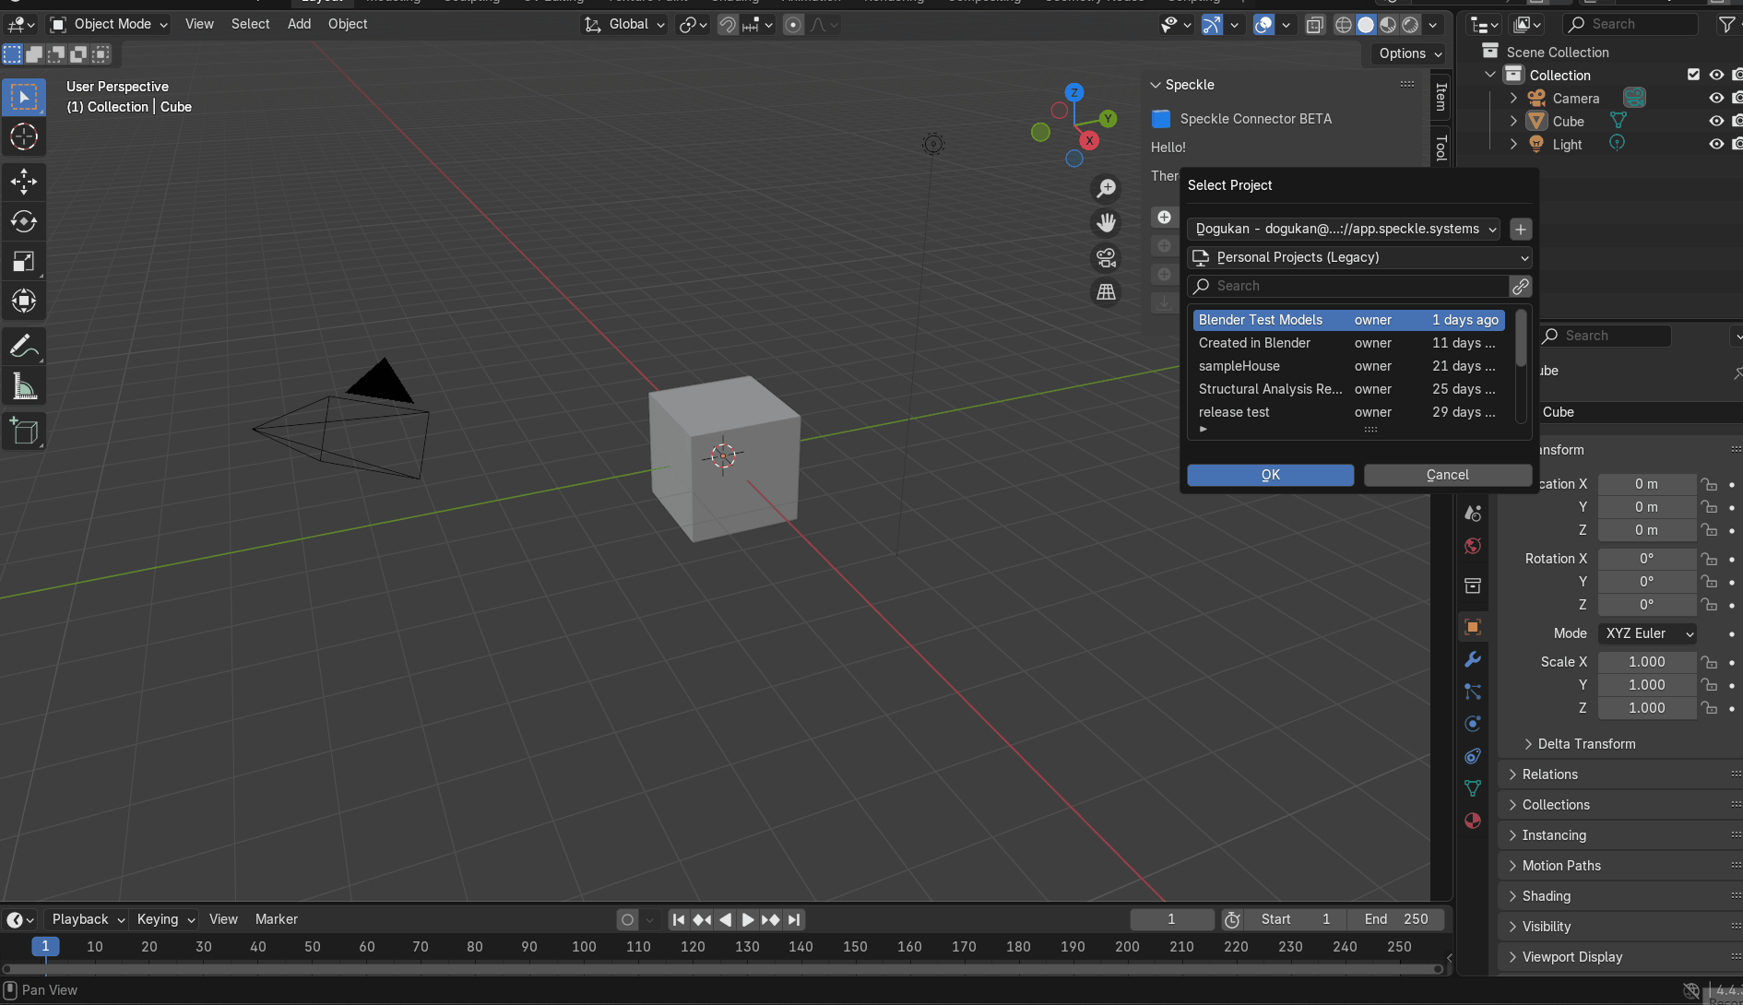
Task: Click the pan view hand icon
Action: [x=1106, y=222]
